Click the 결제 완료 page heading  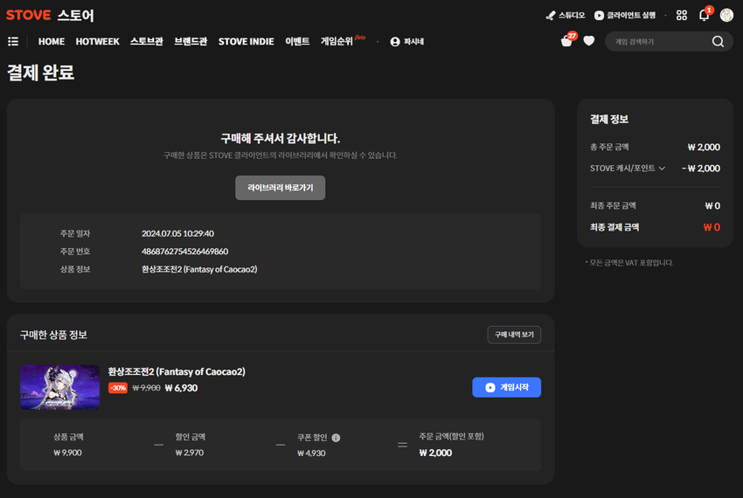41,73
